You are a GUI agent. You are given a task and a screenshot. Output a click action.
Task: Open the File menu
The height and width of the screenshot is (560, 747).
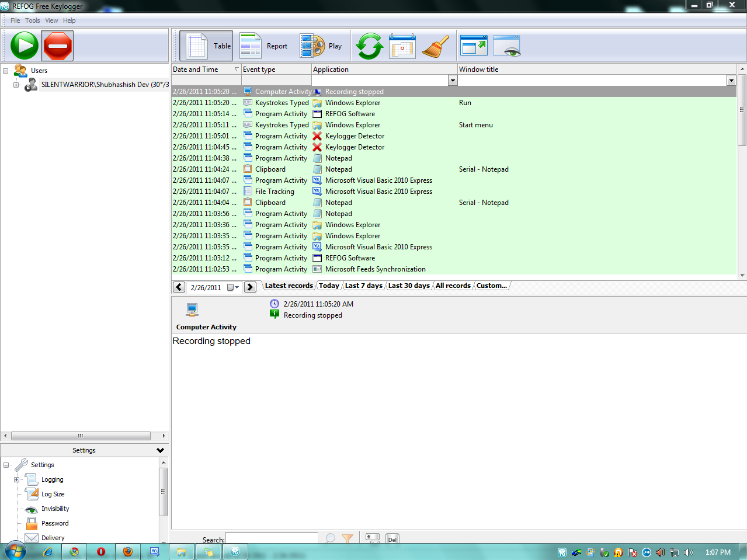pyautogui.click(x=15, y=20)
